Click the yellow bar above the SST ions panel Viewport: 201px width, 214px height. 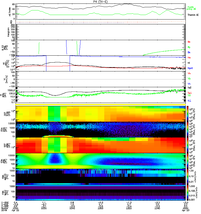coord(100,105)
